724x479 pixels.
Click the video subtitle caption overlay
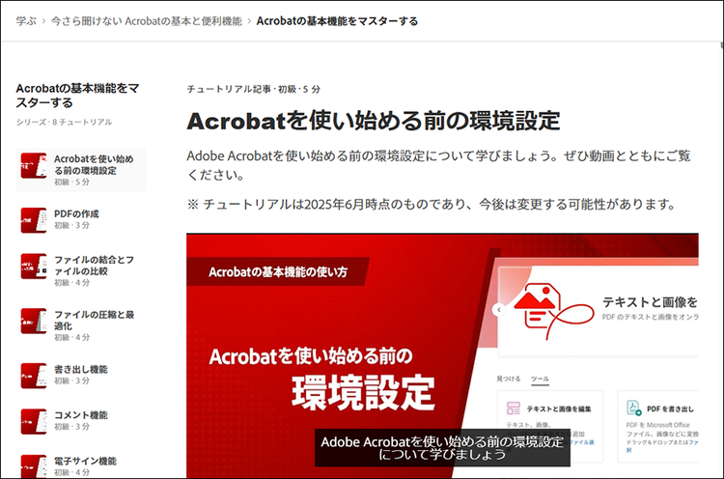point(441,447)
